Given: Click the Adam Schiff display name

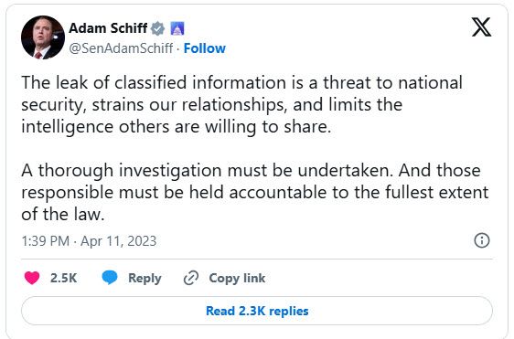Looking at the screenshot, I should point(108,28).
